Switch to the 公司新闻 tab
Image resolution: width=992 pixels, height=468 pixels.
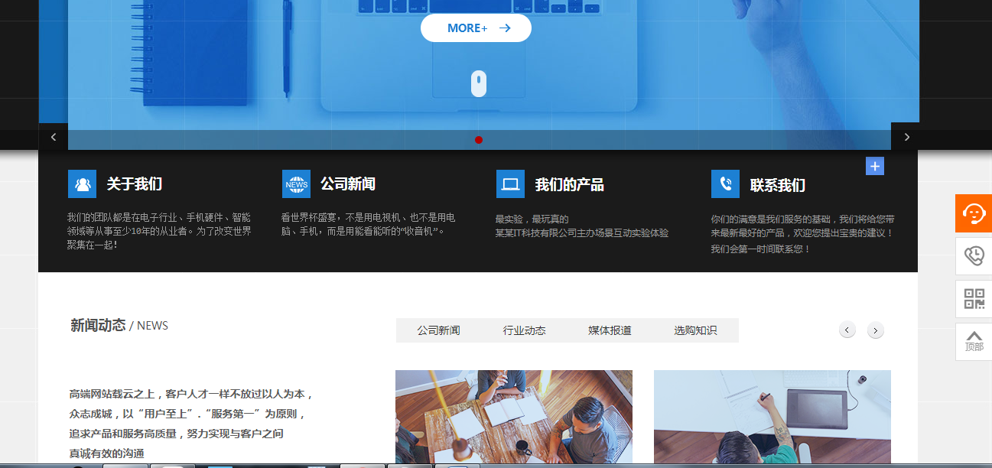pos(438,330)
